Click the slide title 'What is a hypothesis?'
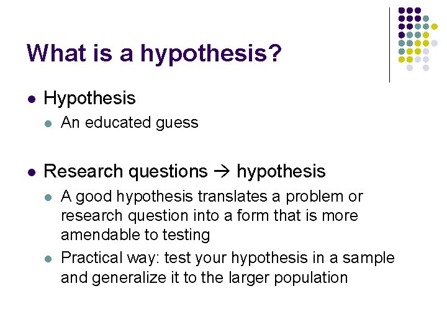The height and width of the screenshot is (335, 447). pos(154,53)
